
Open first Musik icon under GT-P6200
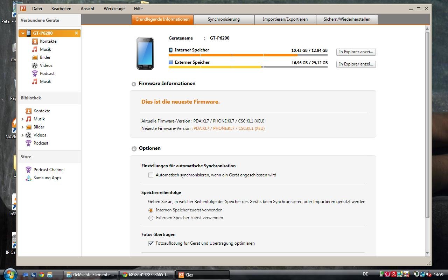click(x=35, y=49)
